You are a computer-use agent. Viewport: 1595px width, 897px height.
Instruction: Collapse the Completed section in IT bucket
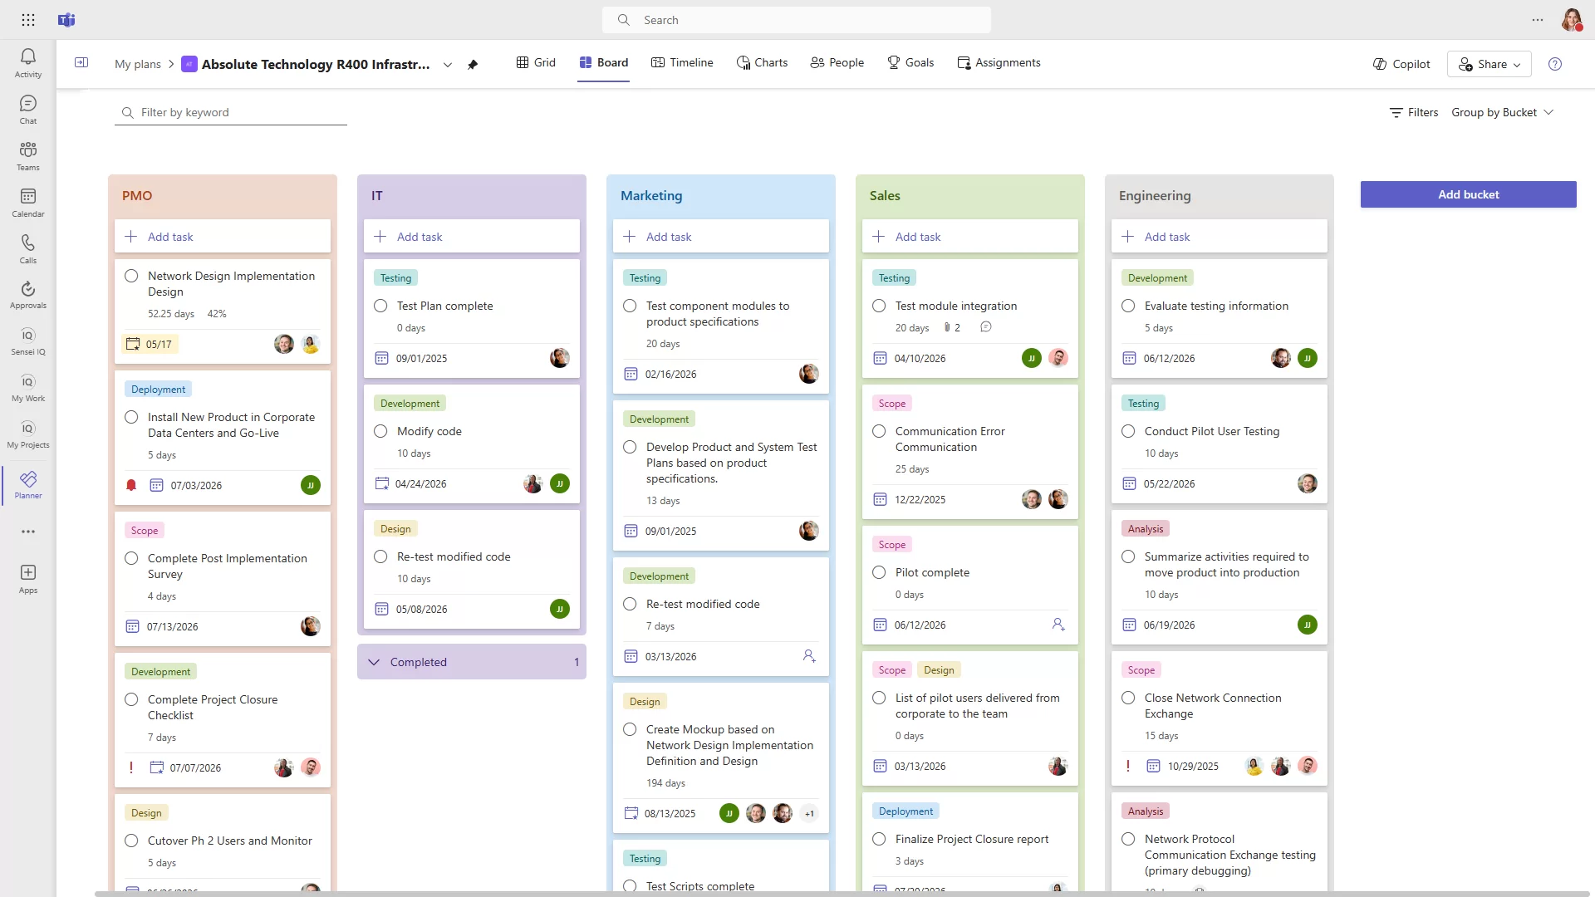pyautogui.click(x=375, y=662)
